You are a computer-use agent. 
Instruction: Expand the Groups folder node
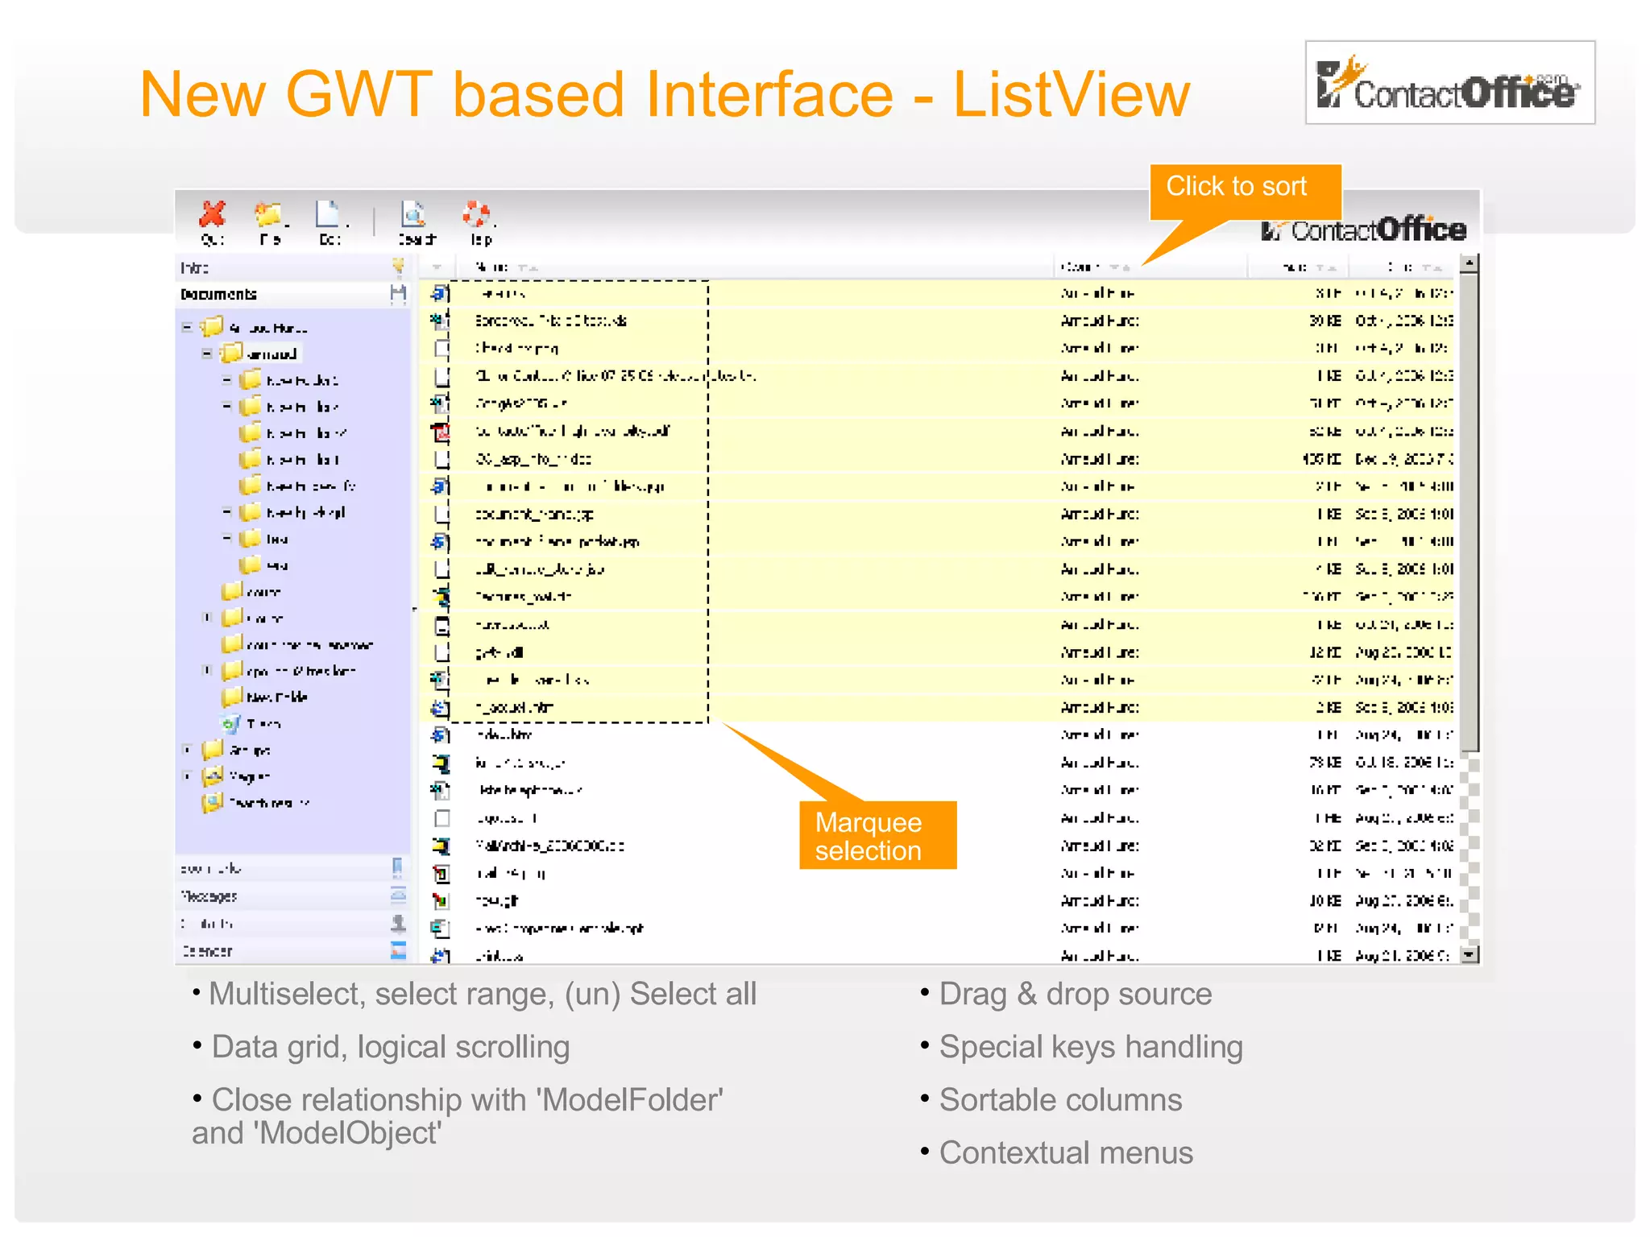coord(187,750)
